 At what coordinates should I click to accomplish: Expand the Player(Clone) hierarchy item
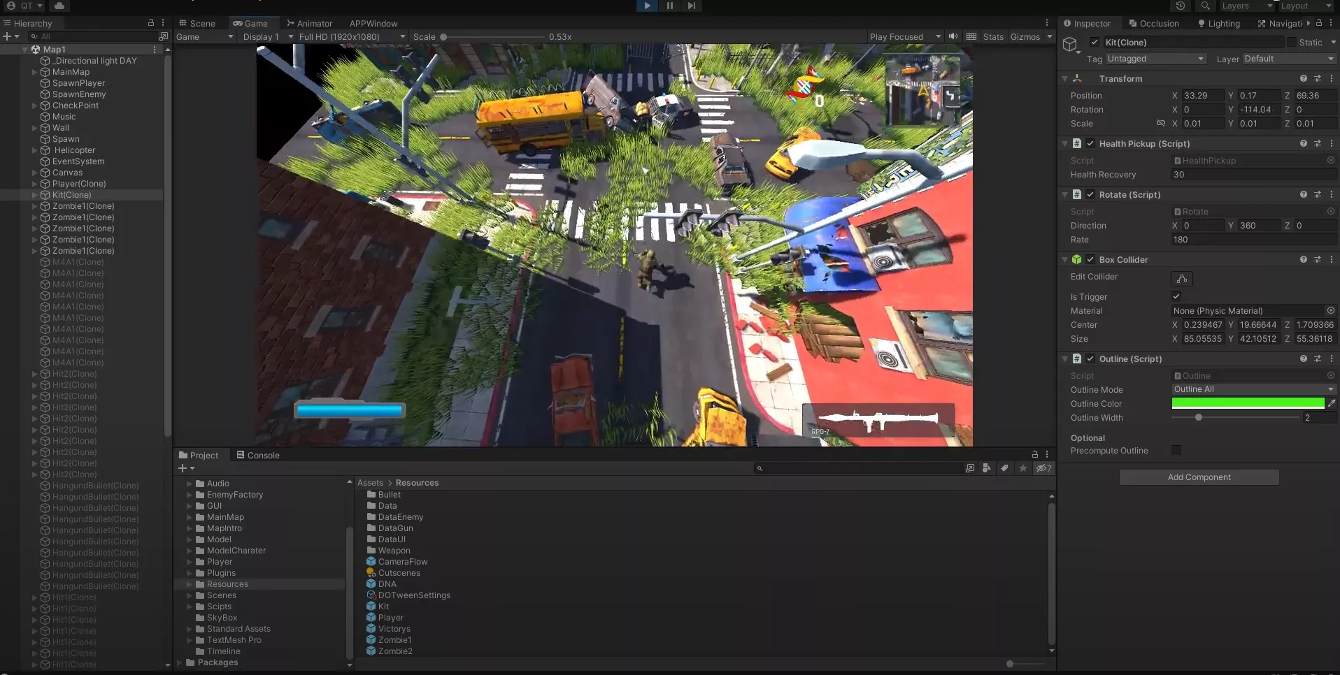34,184
